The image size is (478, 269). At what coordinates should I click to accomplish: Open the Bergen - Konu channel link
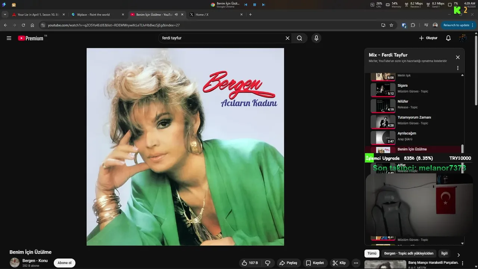click(35, 261)
